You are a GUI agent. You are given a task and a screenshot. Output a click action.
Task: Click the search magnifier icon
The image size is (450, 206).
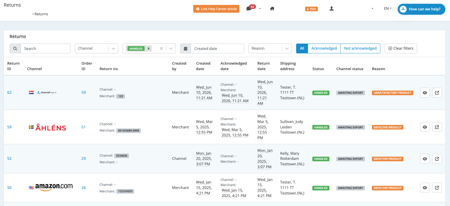[15, 48]
